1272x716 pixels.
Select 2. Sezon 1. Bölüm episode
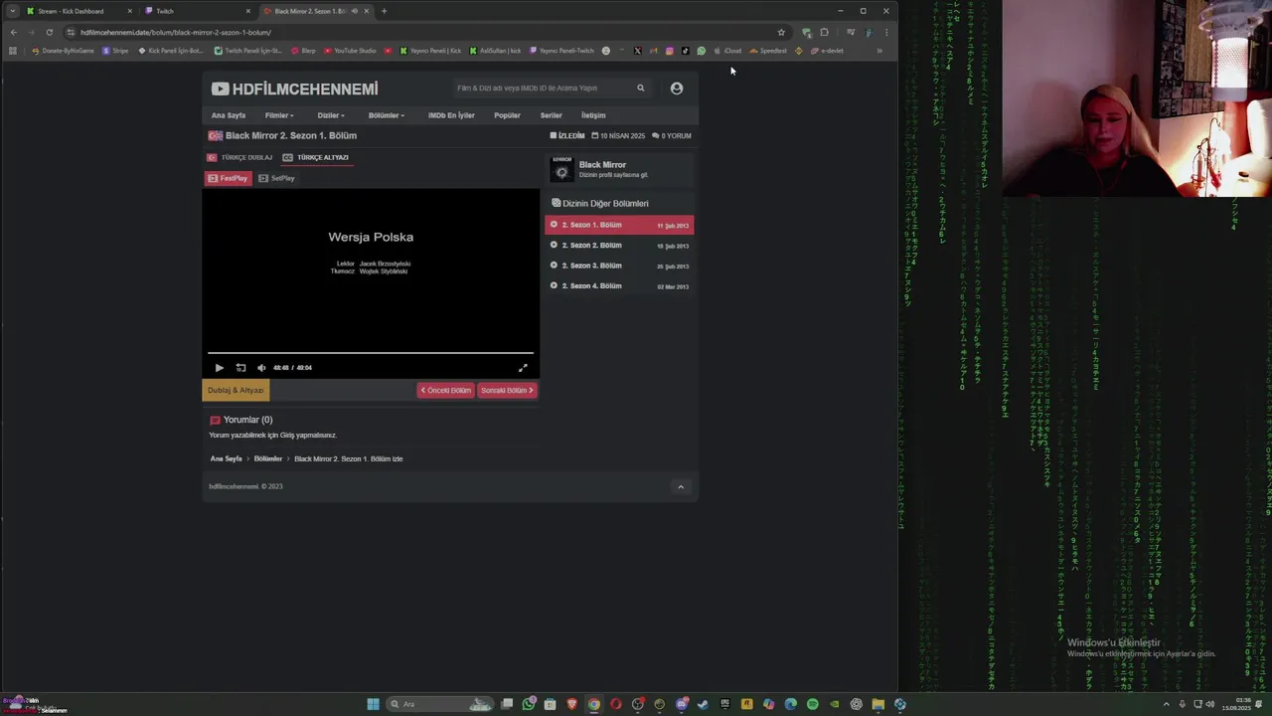(x=619, y=225)
